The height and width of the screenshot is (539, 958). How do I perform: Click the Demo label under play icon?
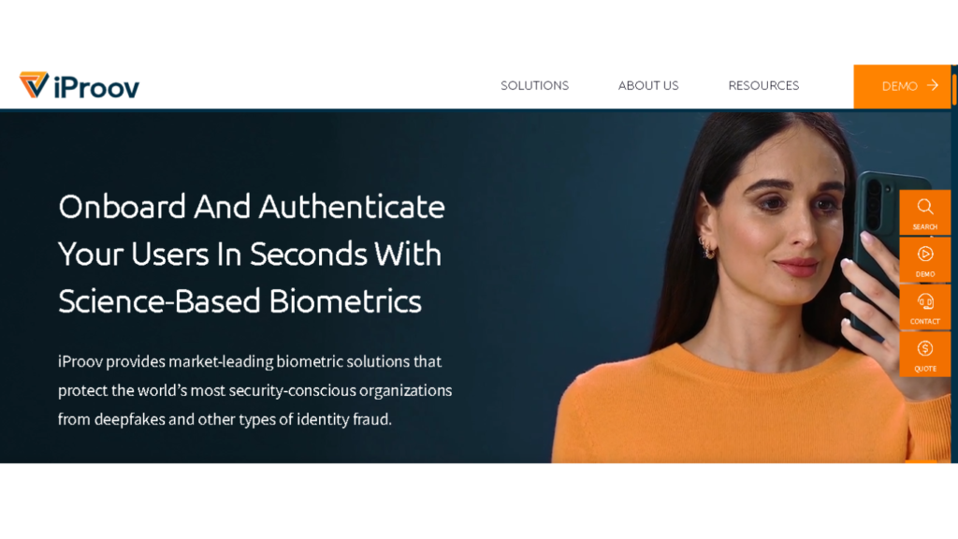point(925,274)
